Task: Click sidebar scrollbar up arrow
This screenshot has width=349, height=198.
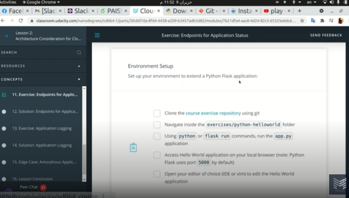Action: (84, 89)
